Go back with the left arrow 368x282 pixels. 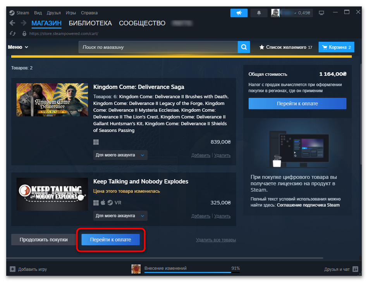click(x=12, y=23)
